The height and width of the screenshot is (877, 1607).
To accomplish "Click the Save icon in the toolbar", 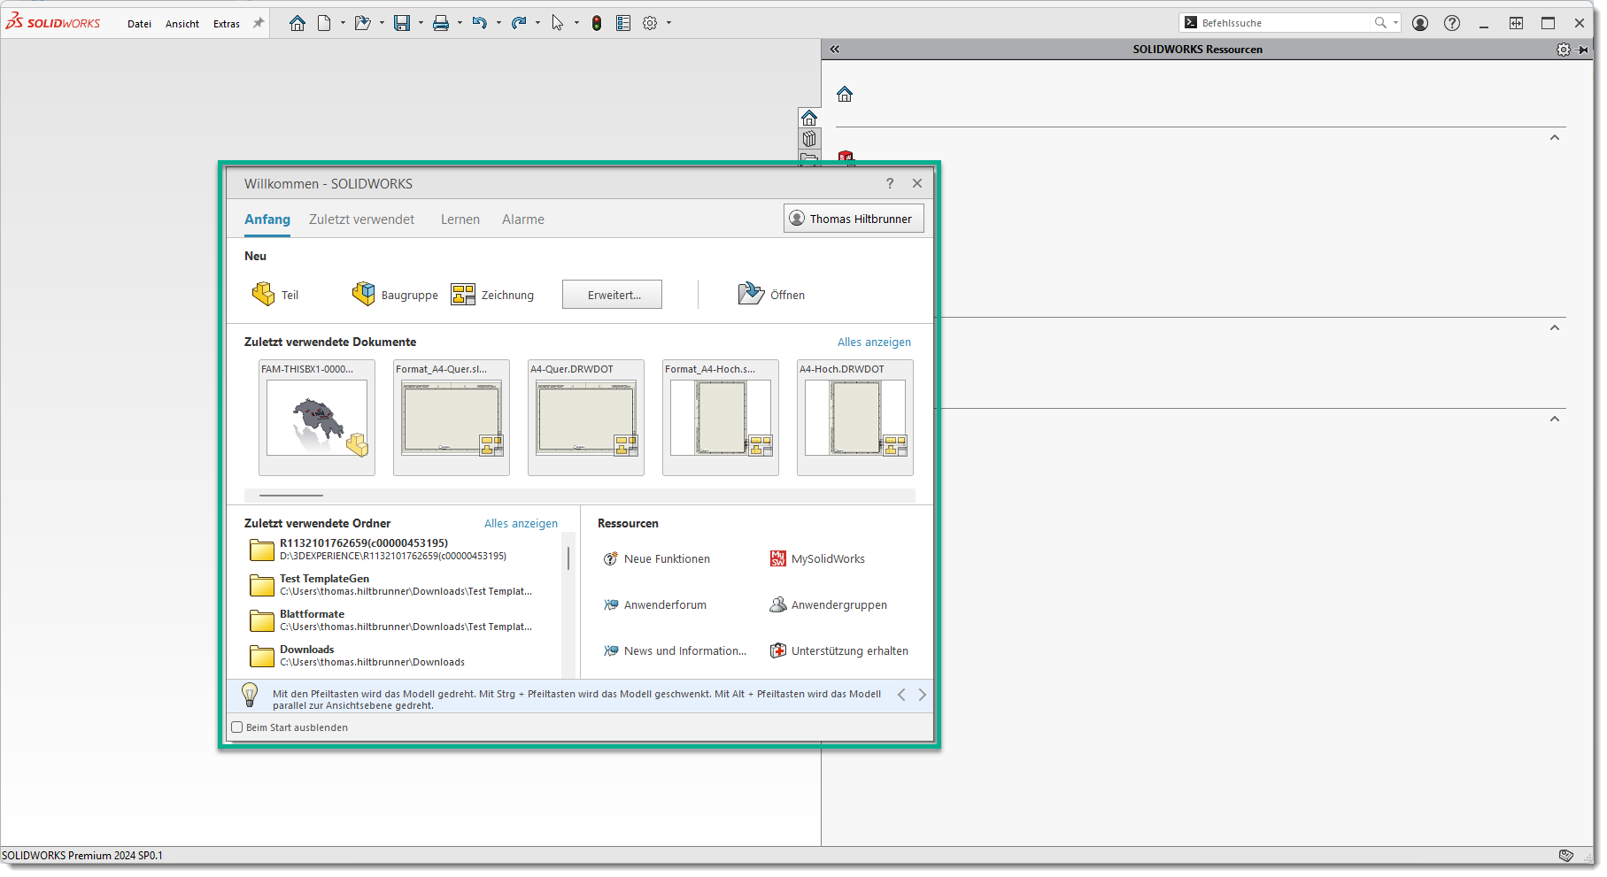I will [402, 24].
